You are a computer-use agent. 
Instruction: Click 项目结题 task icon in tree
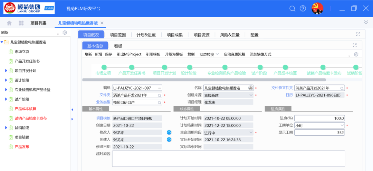click(11, 137)
